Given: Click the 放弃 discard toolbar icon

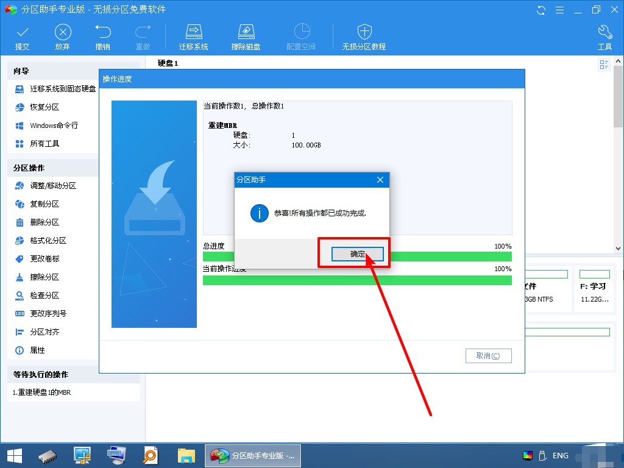Looking at the screenshot, I should [x=63, y=37].
